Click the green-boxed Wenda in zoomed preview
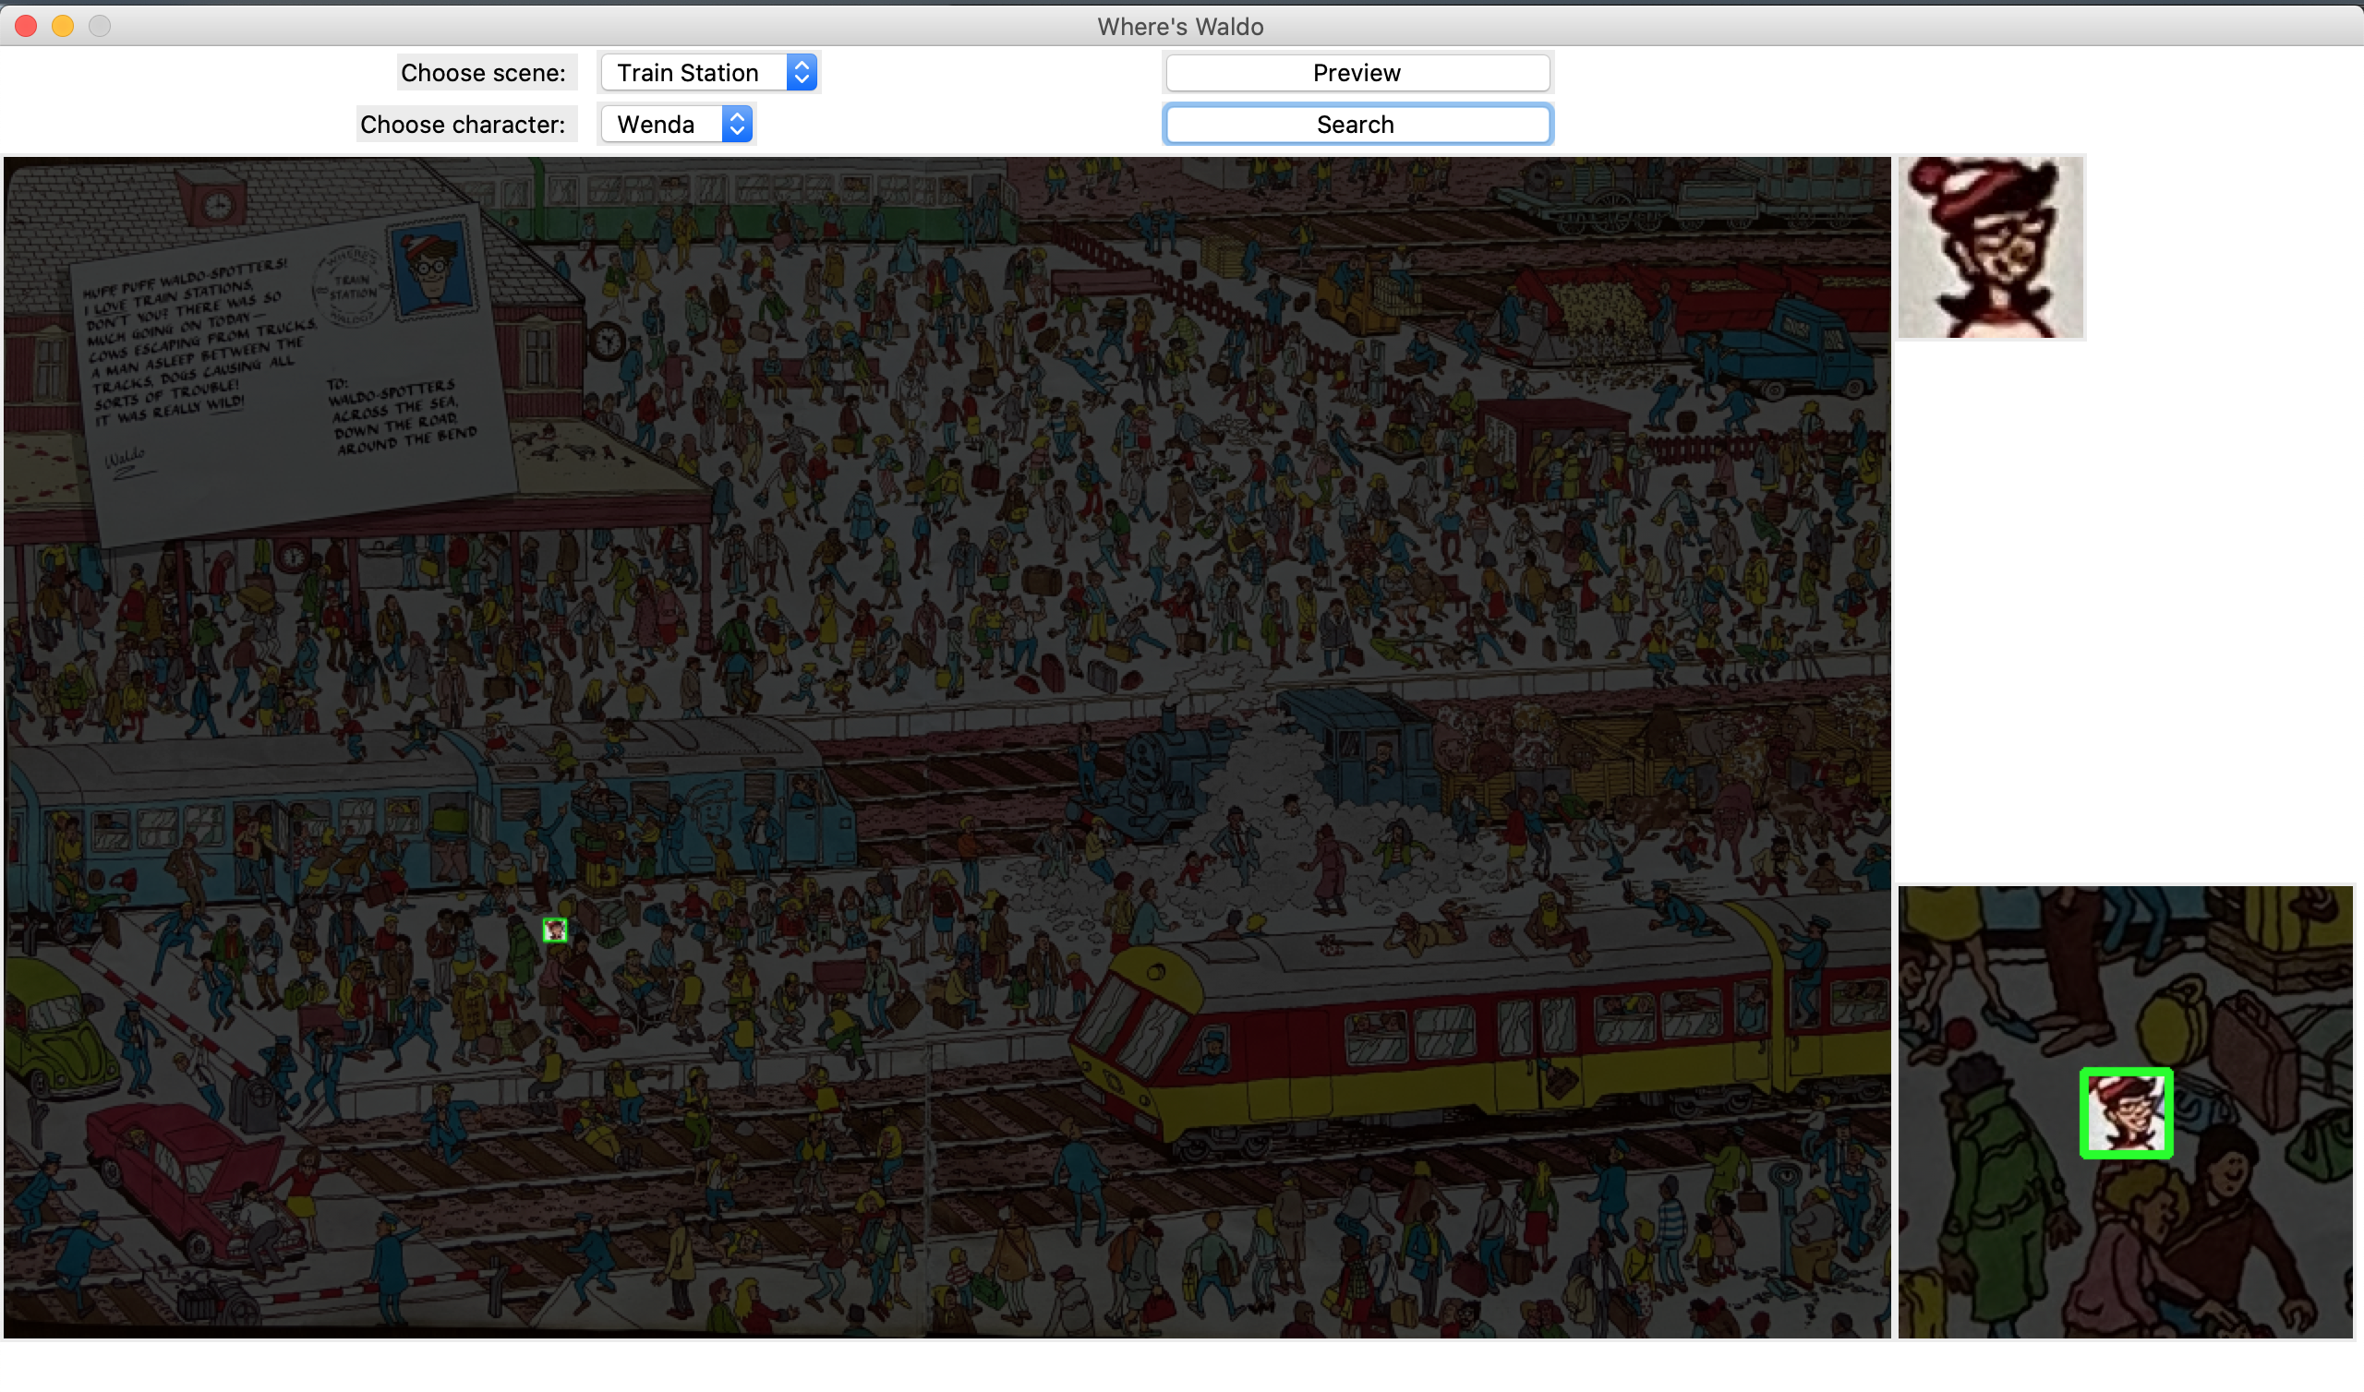The image size is (2364, 1392). point(2126,1113)
